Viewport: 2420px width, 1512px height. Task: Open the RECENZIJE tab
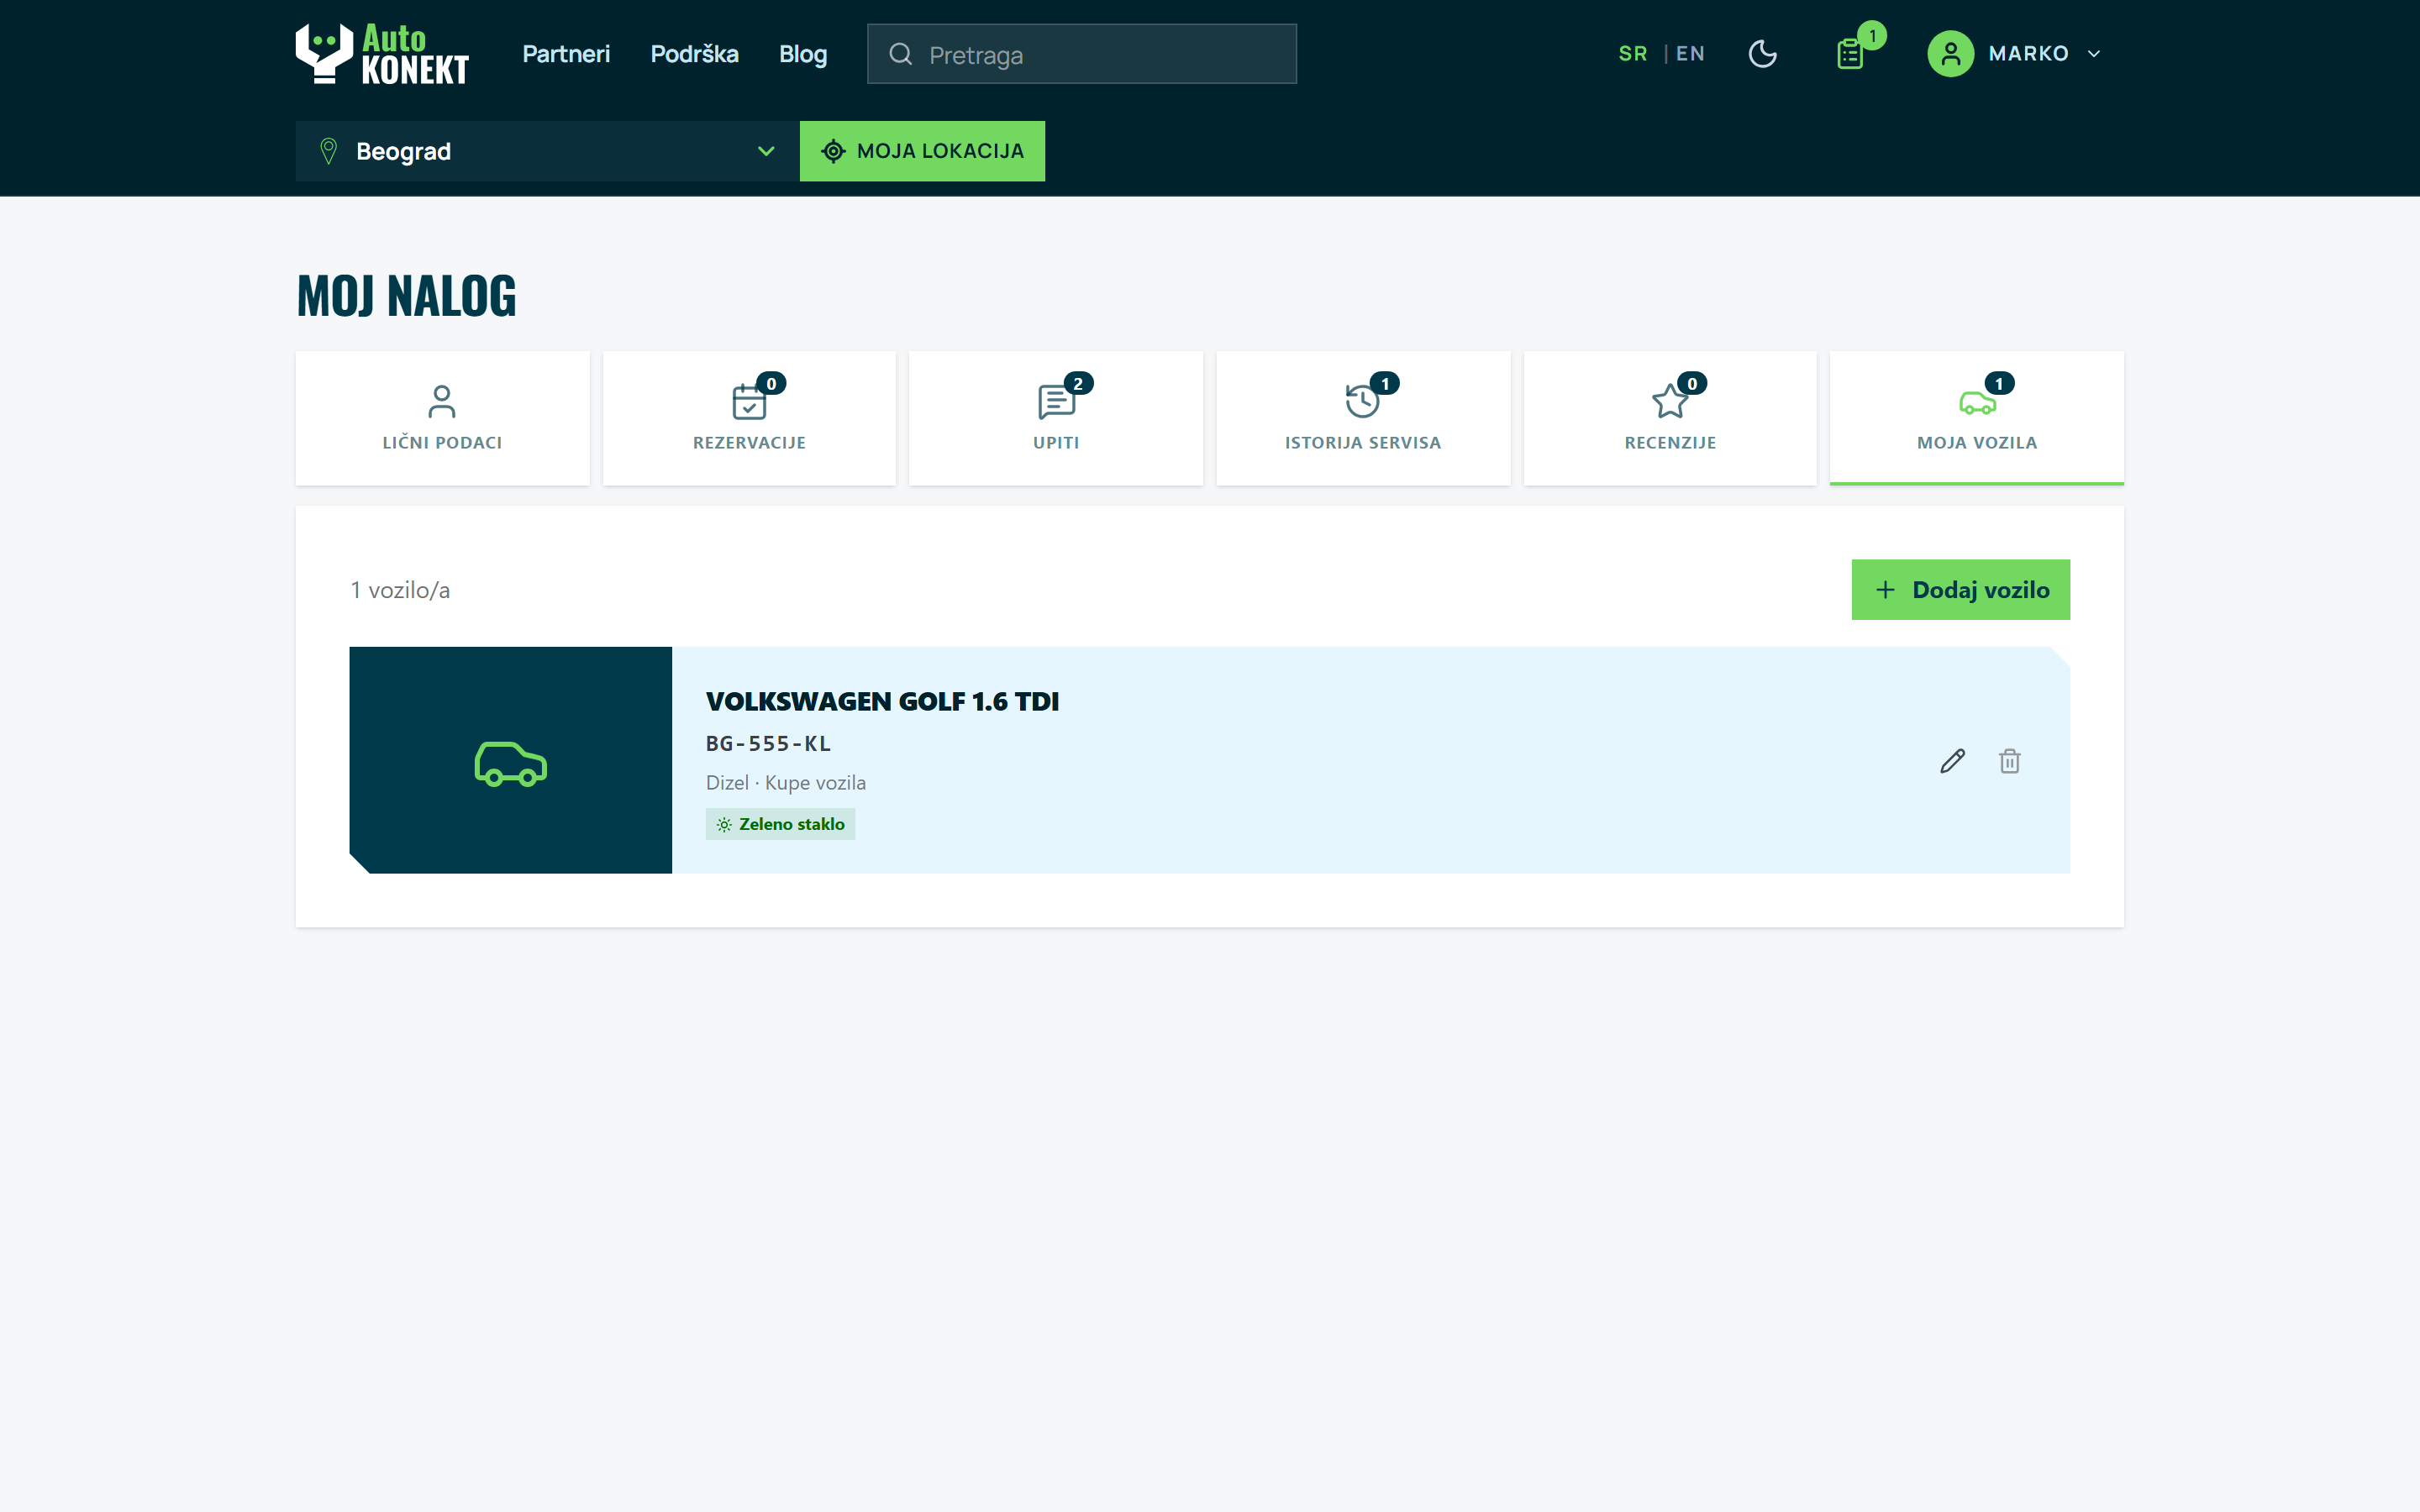1670,418
